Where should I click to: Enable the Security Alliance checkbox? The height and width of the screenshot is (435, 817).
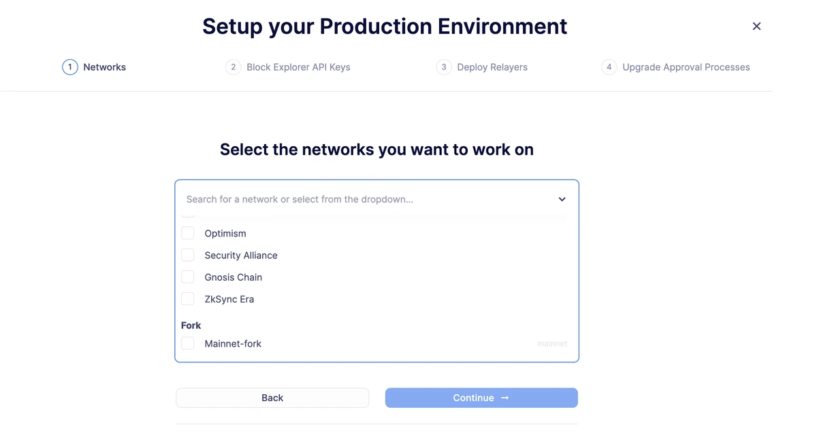pyautogui.click(x=188, y=256)
